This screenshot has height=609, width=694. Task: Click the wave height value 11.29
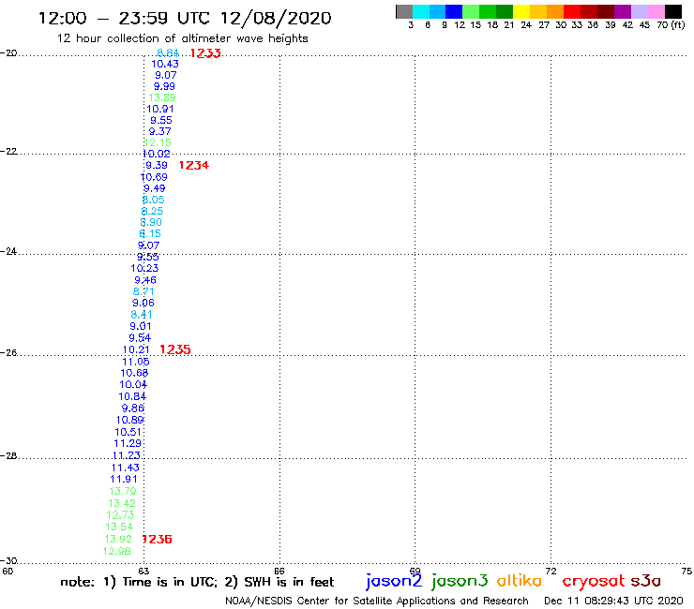[128, 443]
